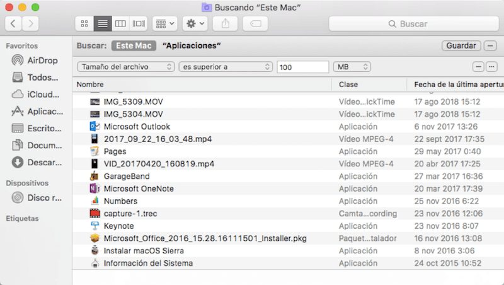Open the item arrangement dropdown

(x=165, y=23)
